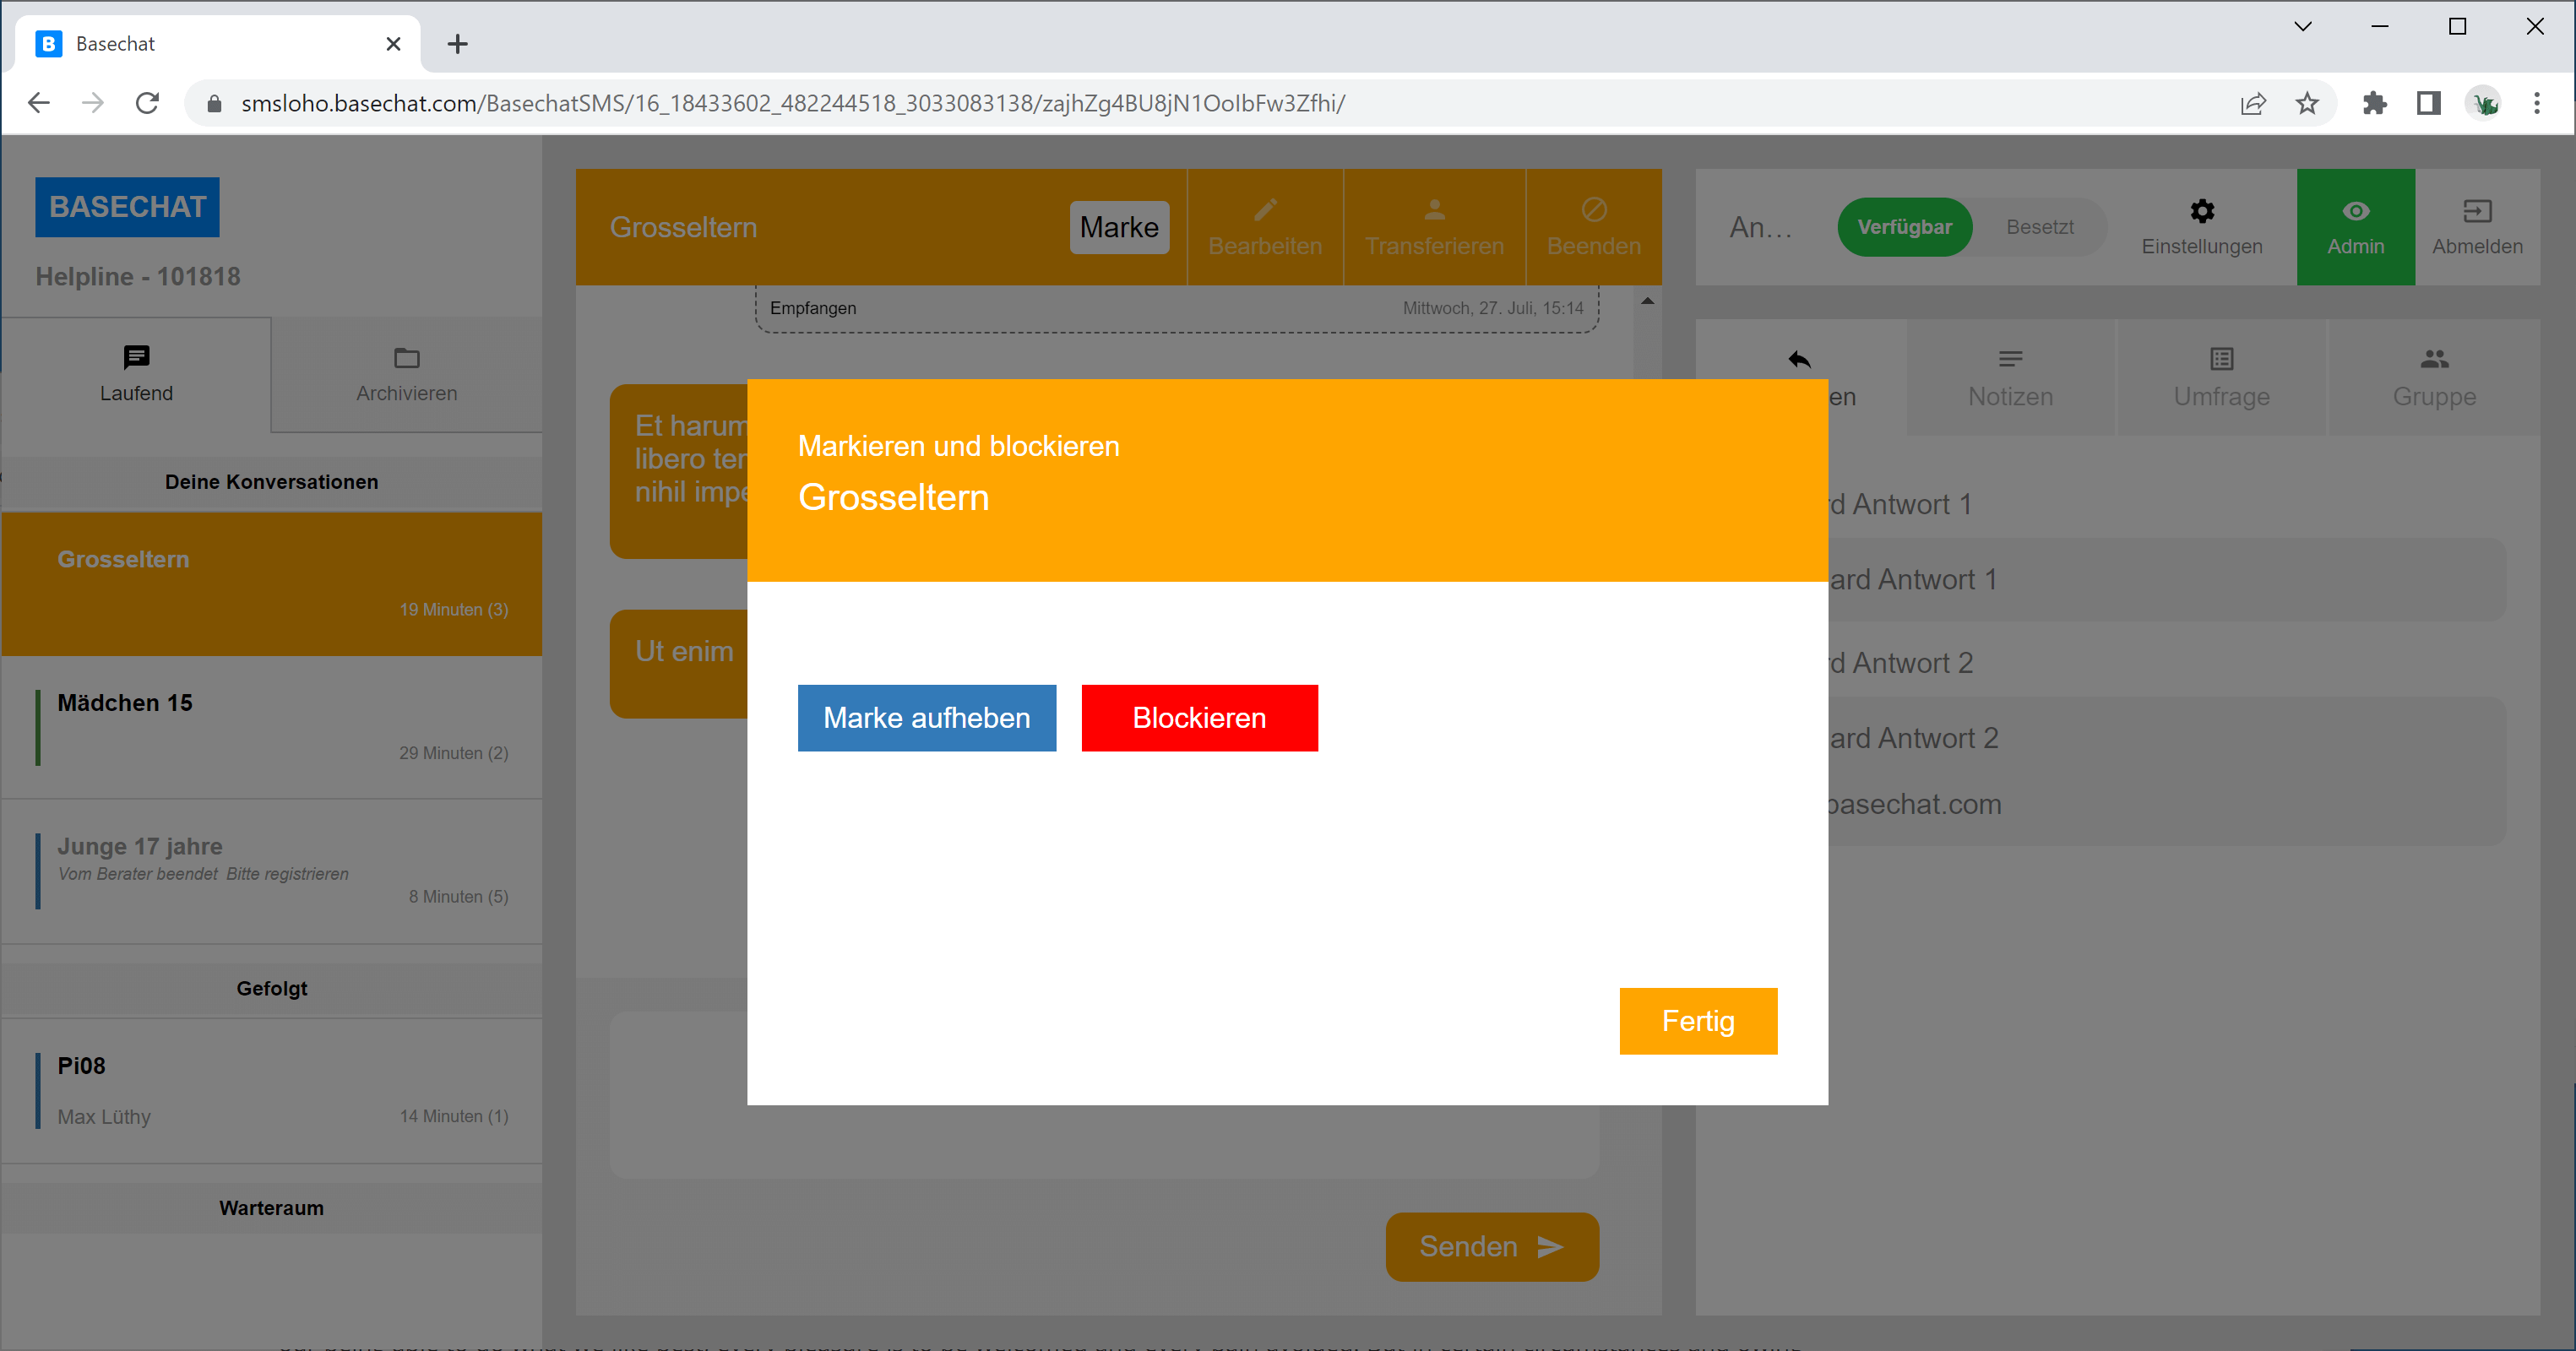The height and width of the screenshot is (1351, 2576).
Task: Open the Umfrage tab
Action: 2221,377
